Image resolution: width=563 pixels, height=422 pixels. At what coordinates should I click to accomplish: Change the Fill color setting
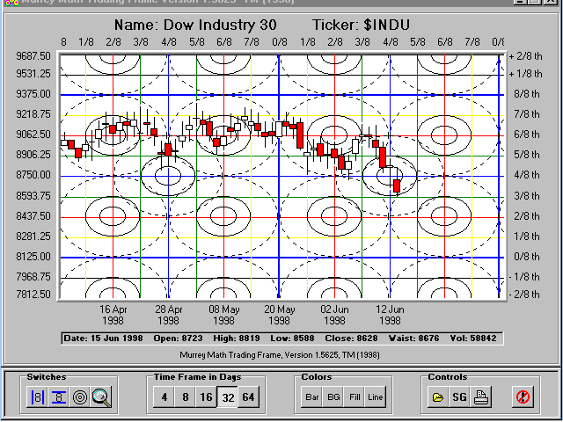click(x=354, y=397)
